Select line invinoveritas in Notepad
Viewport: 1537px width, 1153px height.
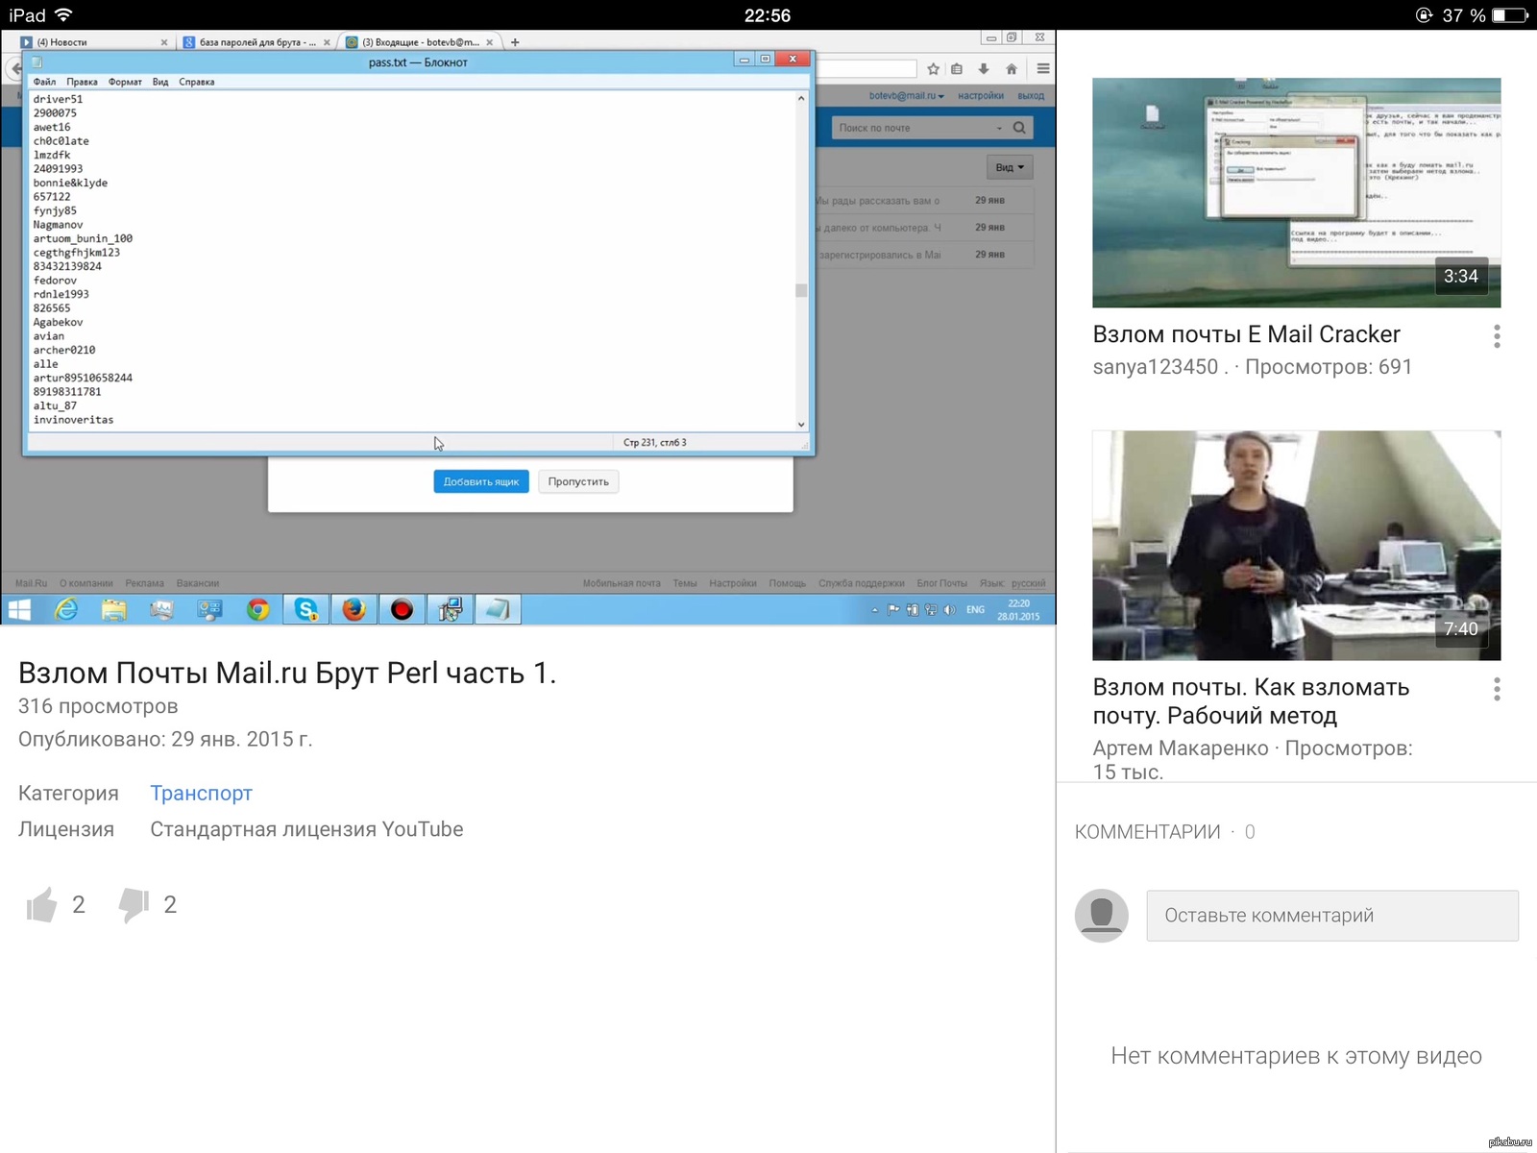73,420
